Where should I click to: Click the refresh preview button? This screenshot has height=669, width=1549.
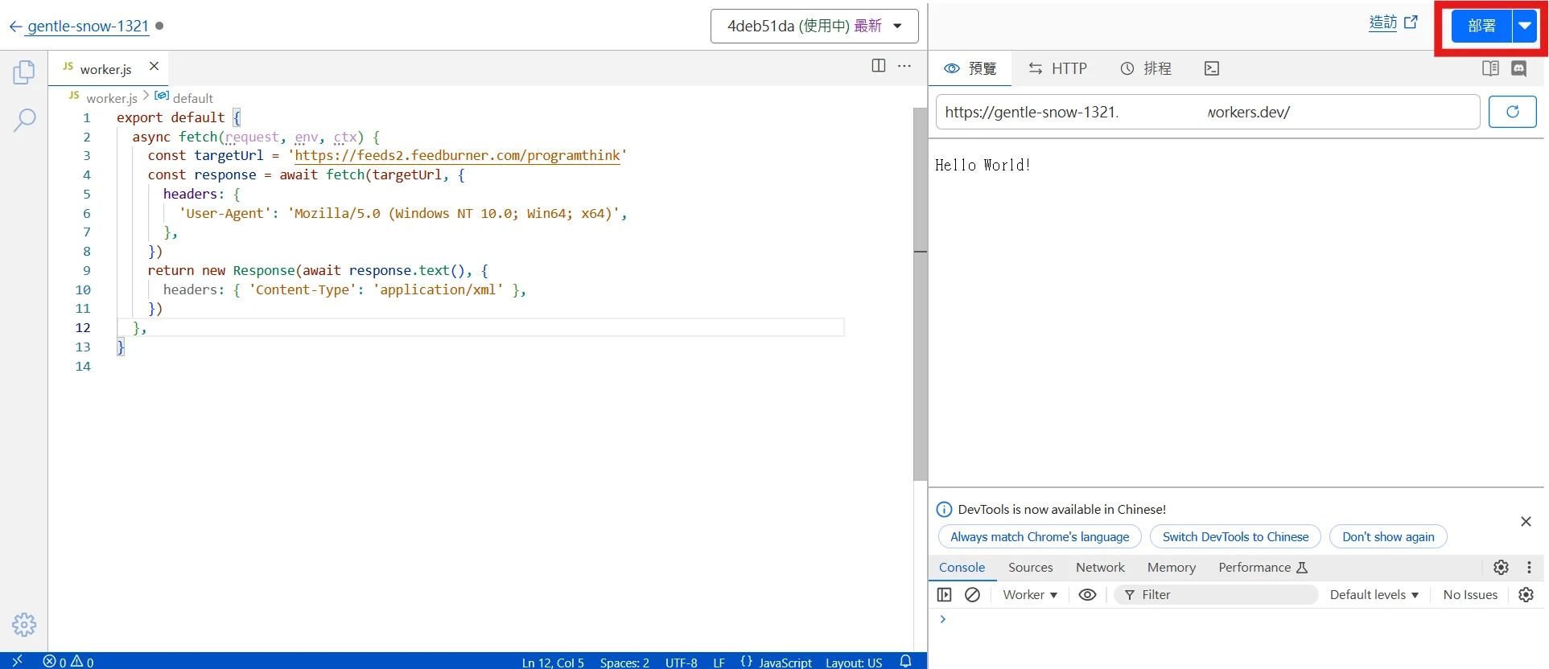[x=1512, y=112]
